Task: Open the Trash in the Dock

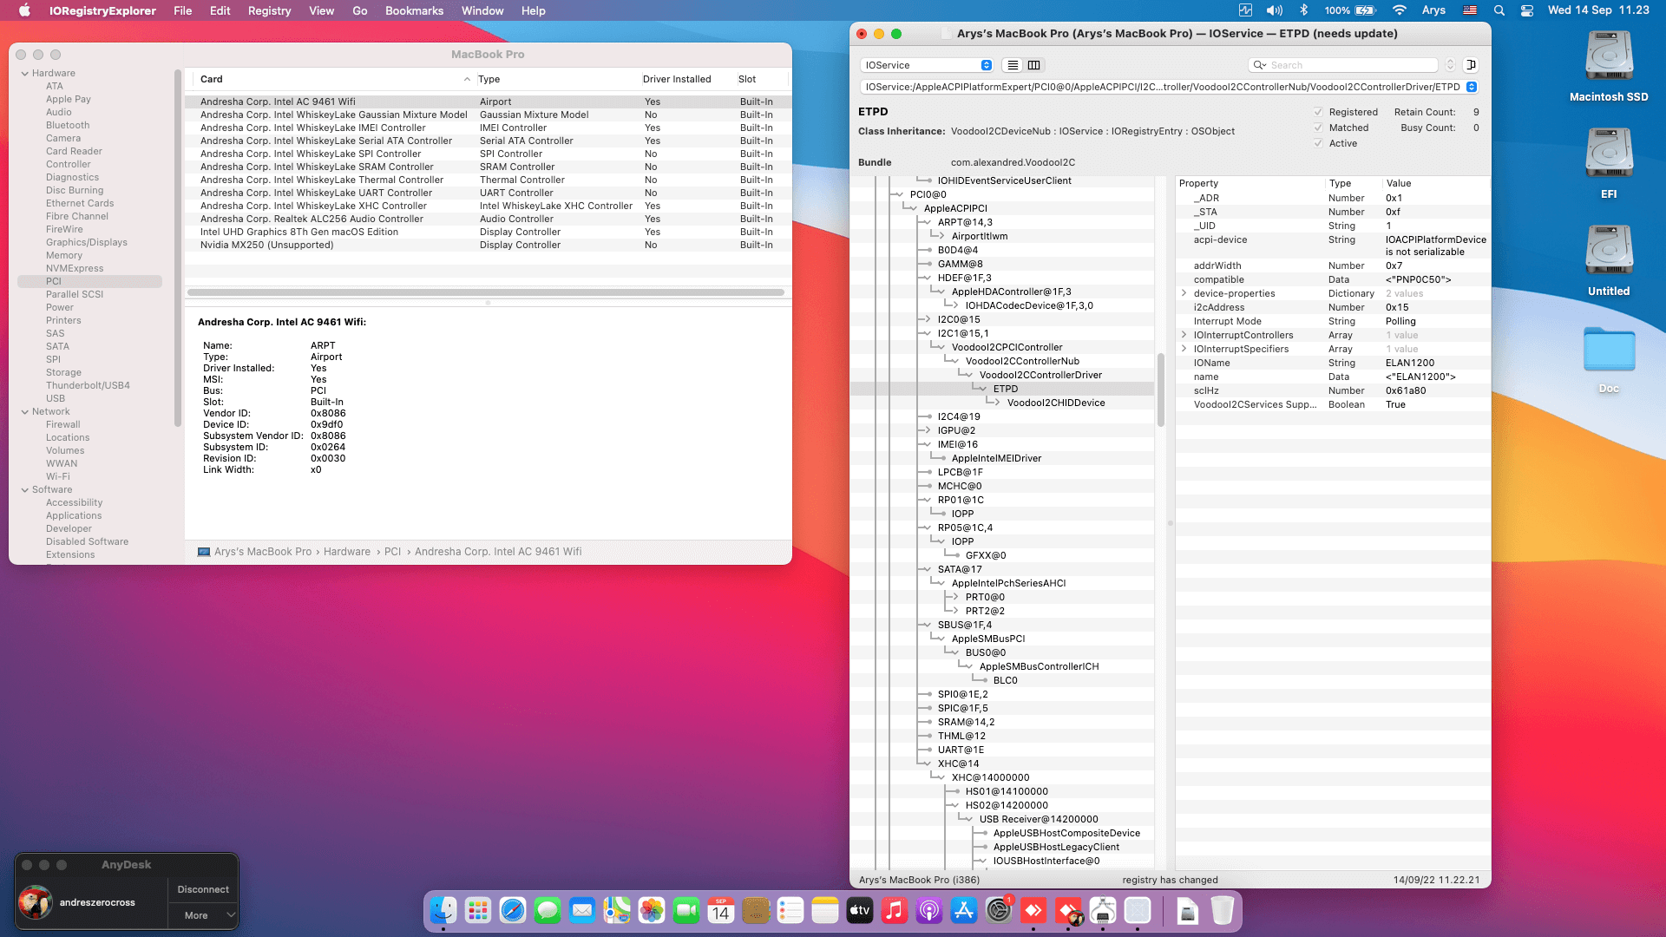Action: tap(1223, 910)
